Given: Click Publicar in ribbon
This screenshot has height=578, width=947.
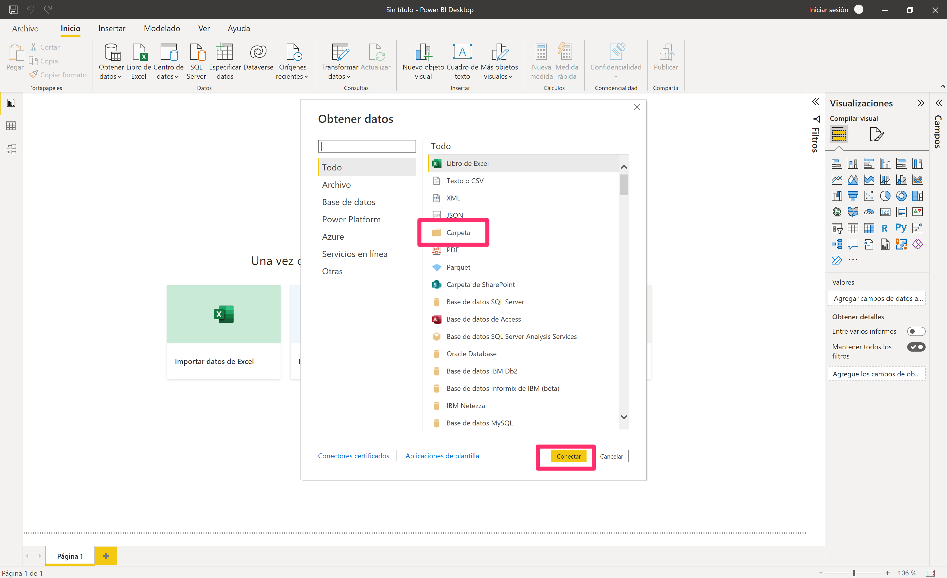Looking at the screenshot, I should pos(666,57).
